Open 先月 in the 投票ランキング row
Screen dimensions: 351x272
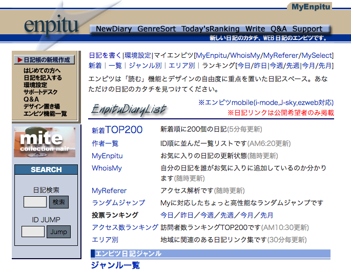point(267,215)
